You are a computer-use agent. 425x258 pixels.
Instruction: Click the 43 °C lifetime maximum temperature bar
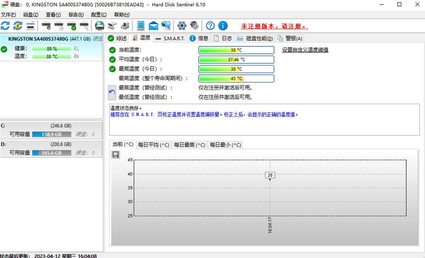click(x=236, y=78)
